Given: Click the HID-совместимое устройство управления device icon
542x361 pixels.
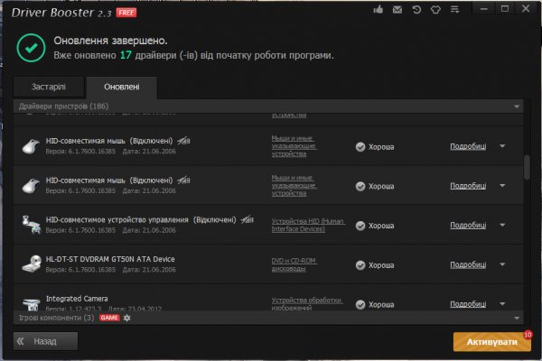Looking at the screenshot, I should click(31, 225).
